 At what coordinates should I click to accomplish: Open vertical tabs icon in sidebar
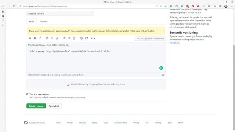[x=3, y=11]
